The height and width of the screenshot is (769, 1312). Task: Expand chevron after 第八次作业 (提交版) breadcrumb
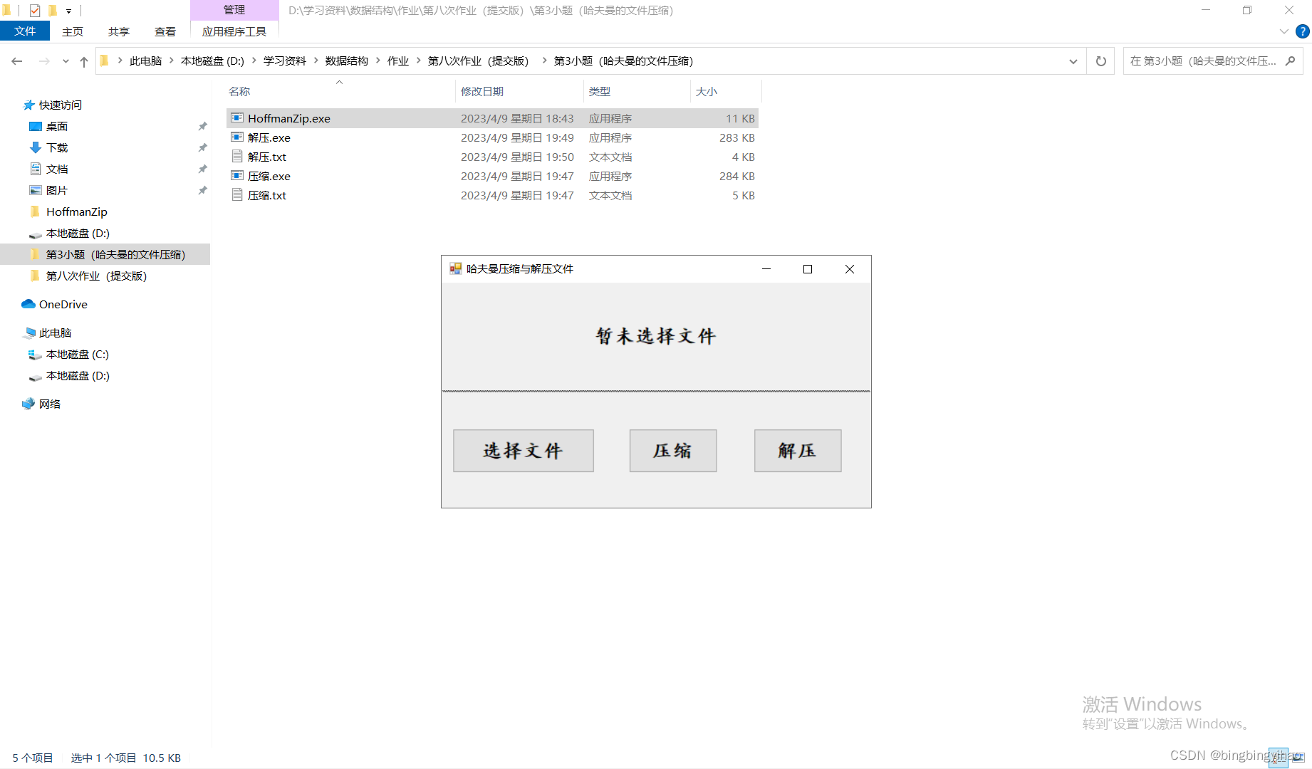point(544,61)
